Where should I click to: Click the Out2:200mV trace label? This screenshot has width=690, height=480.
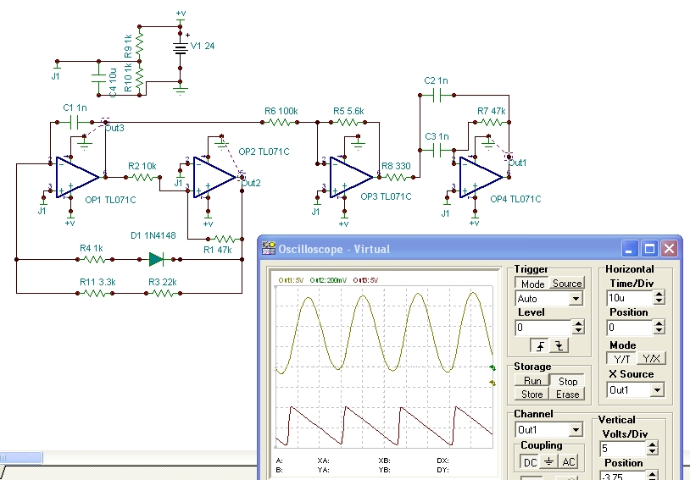[x=328, y=280]
